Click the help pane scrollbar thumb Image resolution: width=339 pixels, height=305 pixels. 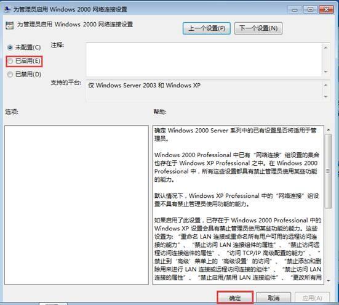[x=329, y=171]
